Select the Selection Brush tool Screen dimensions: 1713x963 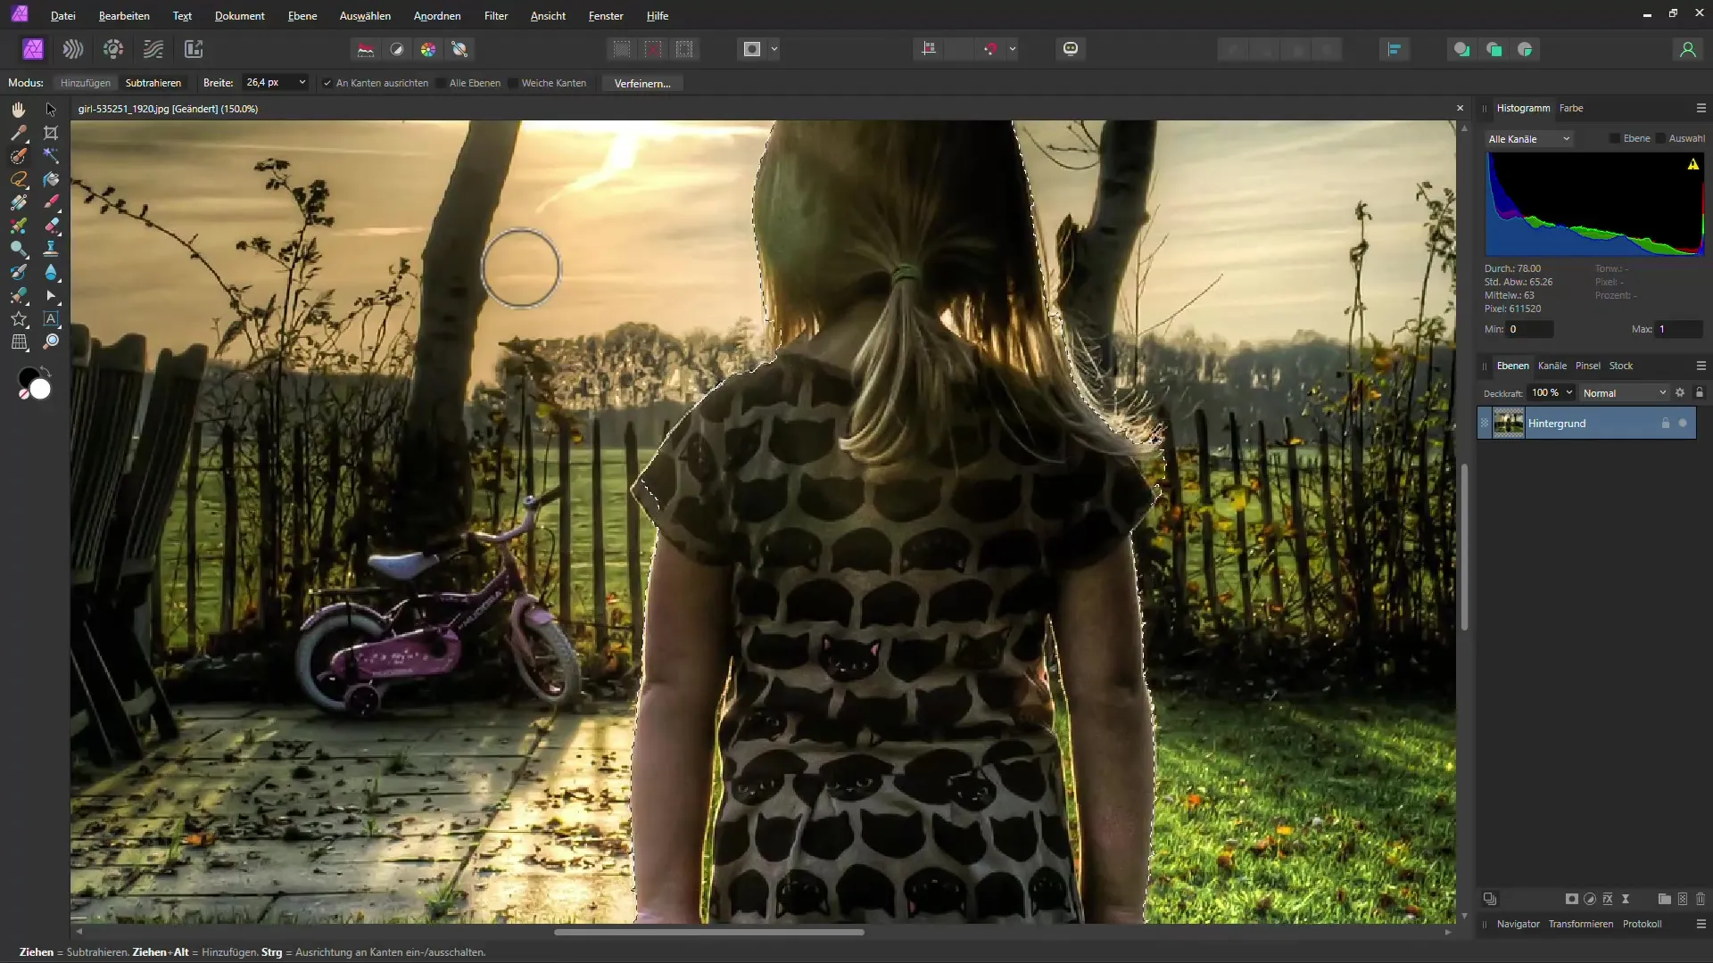click(x=18, y=156)
